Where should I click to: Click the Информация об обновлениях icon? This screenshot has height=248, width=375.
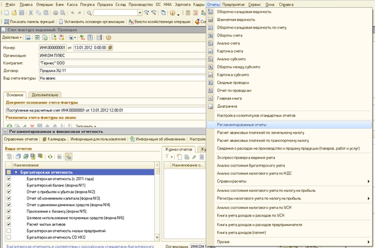[x=133, y=139]
